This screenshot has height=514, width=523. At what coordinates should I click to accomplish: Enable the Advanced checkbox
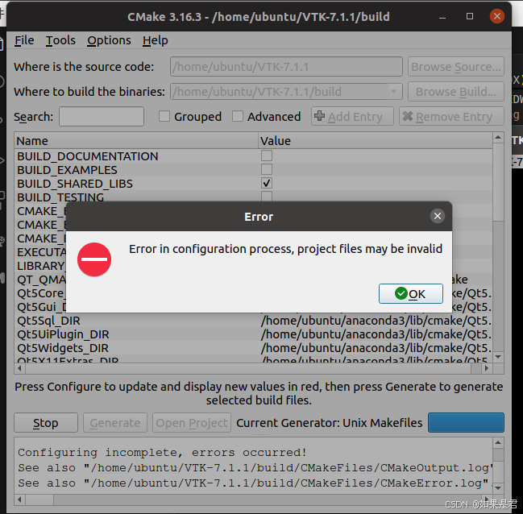[x=238, y=116]
